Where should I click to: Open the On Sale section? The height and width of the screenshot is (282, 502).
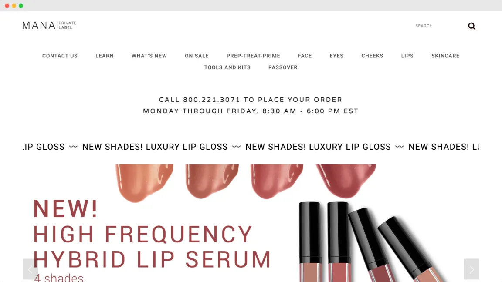point(197,56)
